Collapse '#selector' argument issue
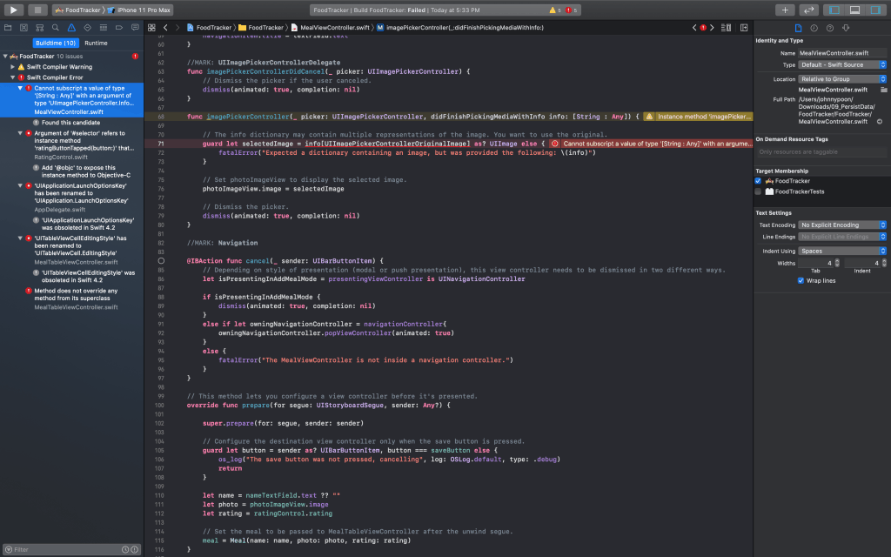 20,133
